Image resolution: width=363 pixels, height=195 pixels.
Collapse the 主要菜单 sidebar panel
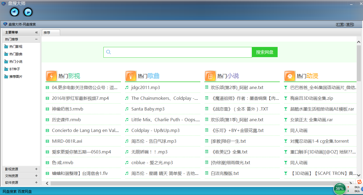click(36, 32)
